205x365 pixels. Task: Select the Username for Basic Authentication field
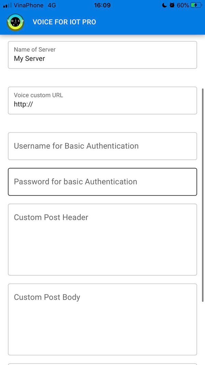pos(102,146)
